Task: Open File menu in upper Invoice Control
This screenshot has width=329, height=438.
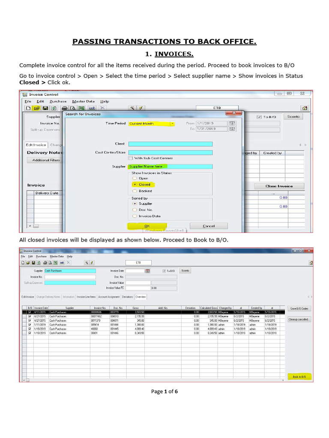Action: 28,101
